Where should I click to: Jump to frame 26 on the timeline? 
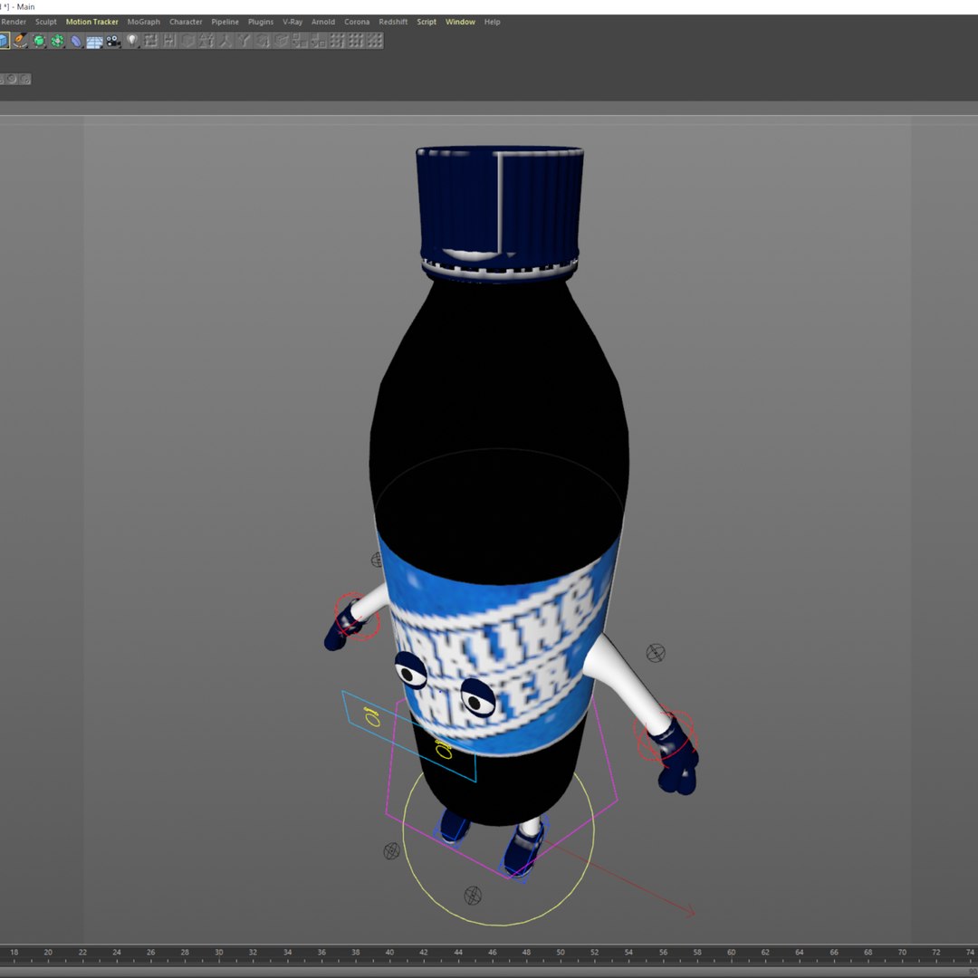point(150,953)
